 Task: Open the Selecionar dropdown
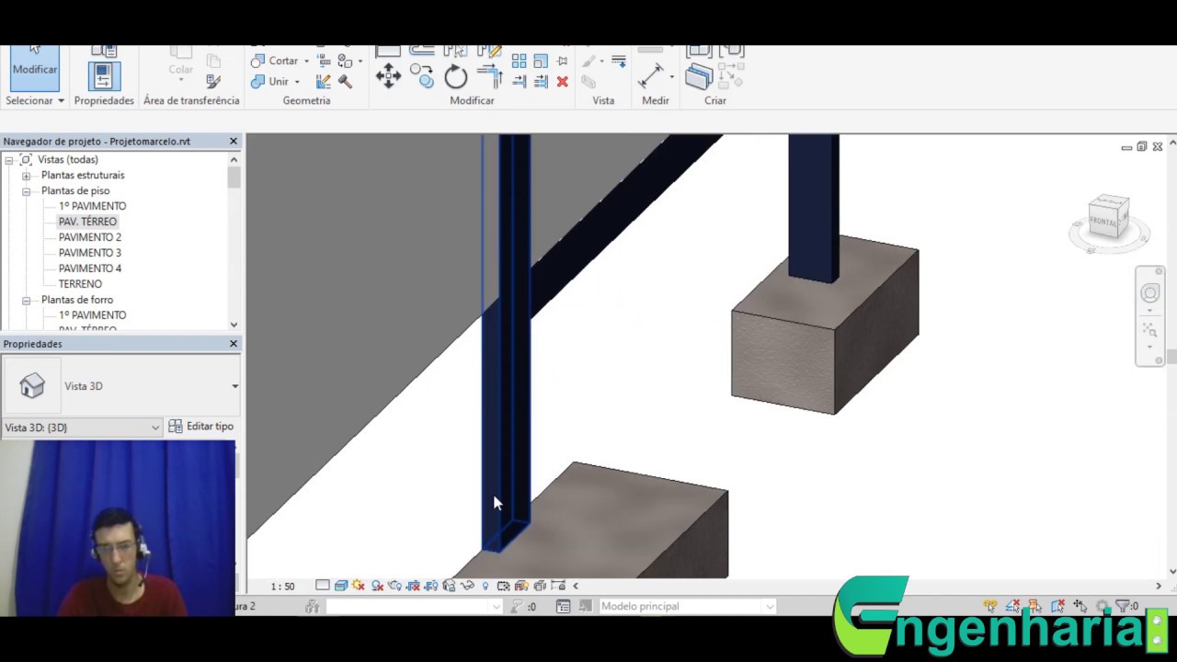[35, 100]
